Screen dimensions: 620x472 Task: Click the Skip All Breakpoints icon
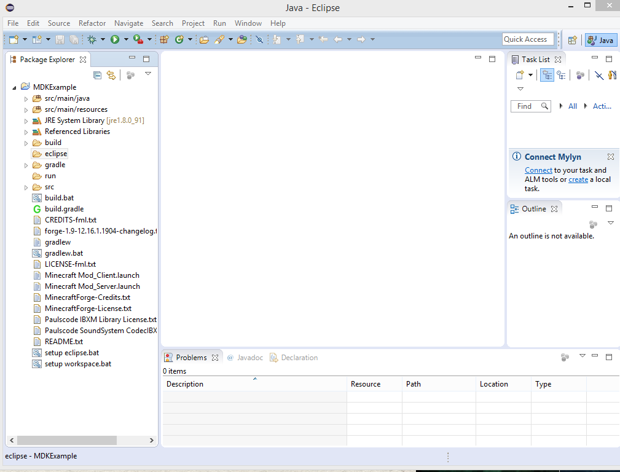coord(259,39)
